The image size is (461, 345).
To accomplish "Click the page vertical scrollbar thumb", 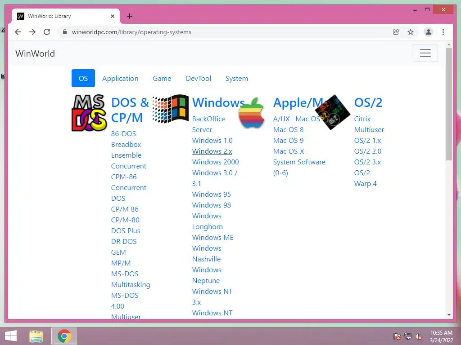I will 449,104.
